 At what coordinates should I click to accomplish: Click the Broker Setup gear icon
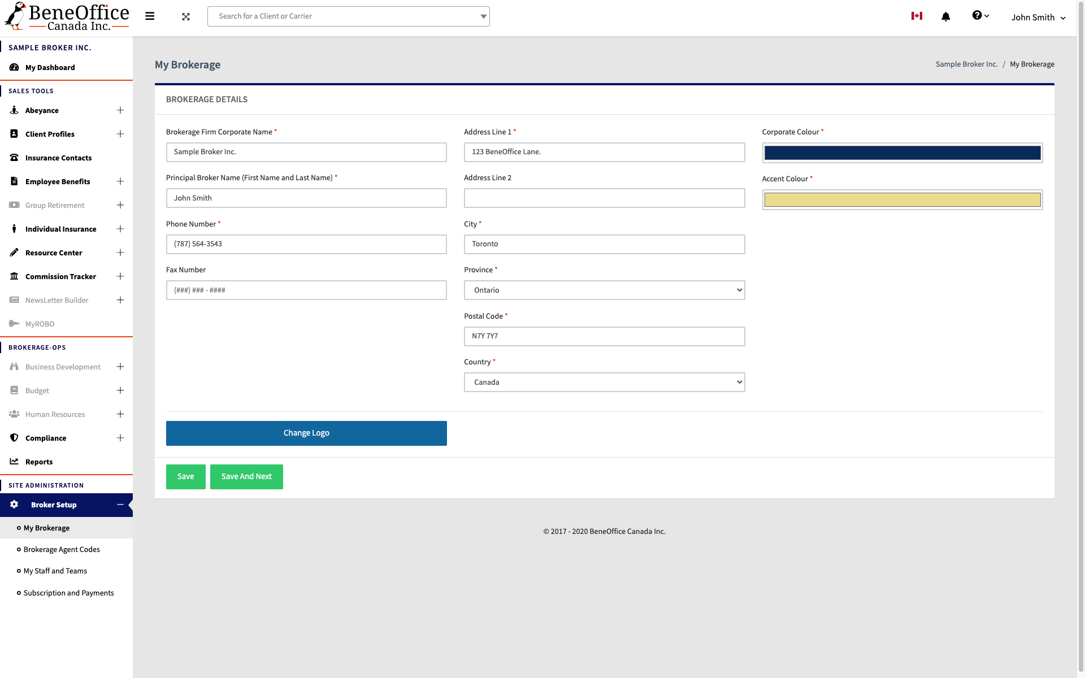pos(14,505)
